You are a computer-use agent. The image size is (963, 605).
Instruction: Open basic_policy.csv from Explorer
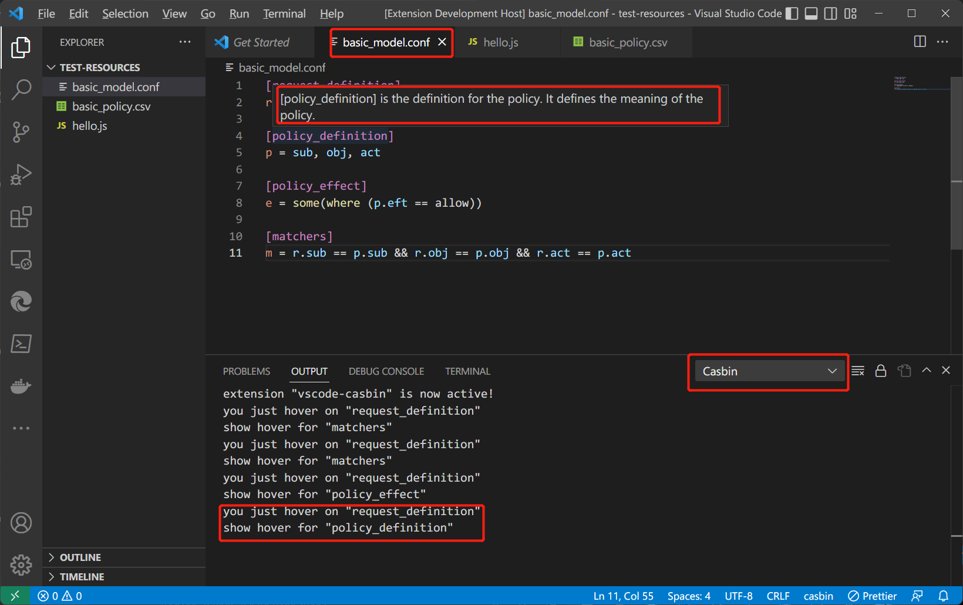tap(124, 106)
